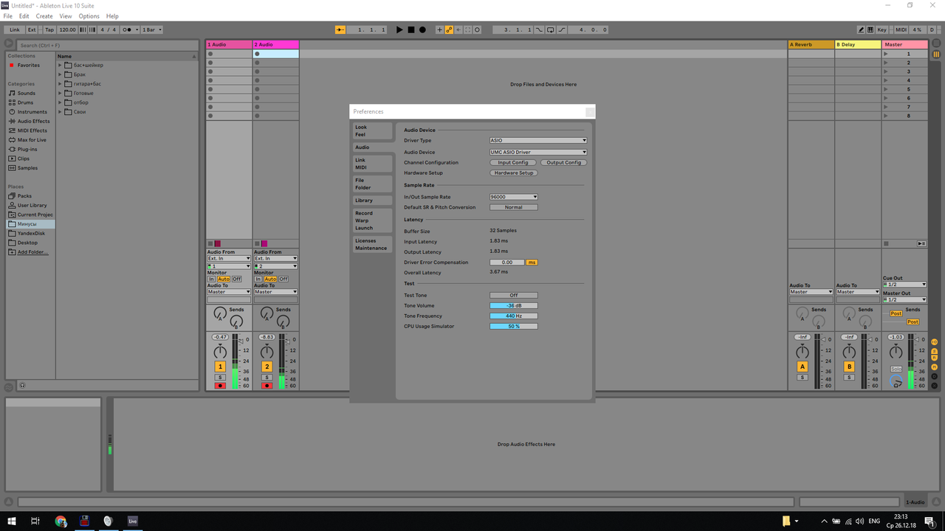Click the Link button
The image size is (945, 531).
pos(15,29)
